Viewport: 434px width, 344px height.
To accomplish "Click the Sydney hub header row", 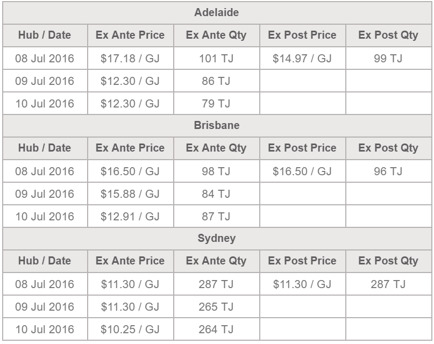I will (217, 238).
